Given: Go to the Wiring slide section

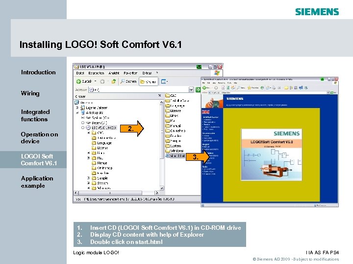Looking at the screenshot, I should pyautogui.click(x=30, y=93).
